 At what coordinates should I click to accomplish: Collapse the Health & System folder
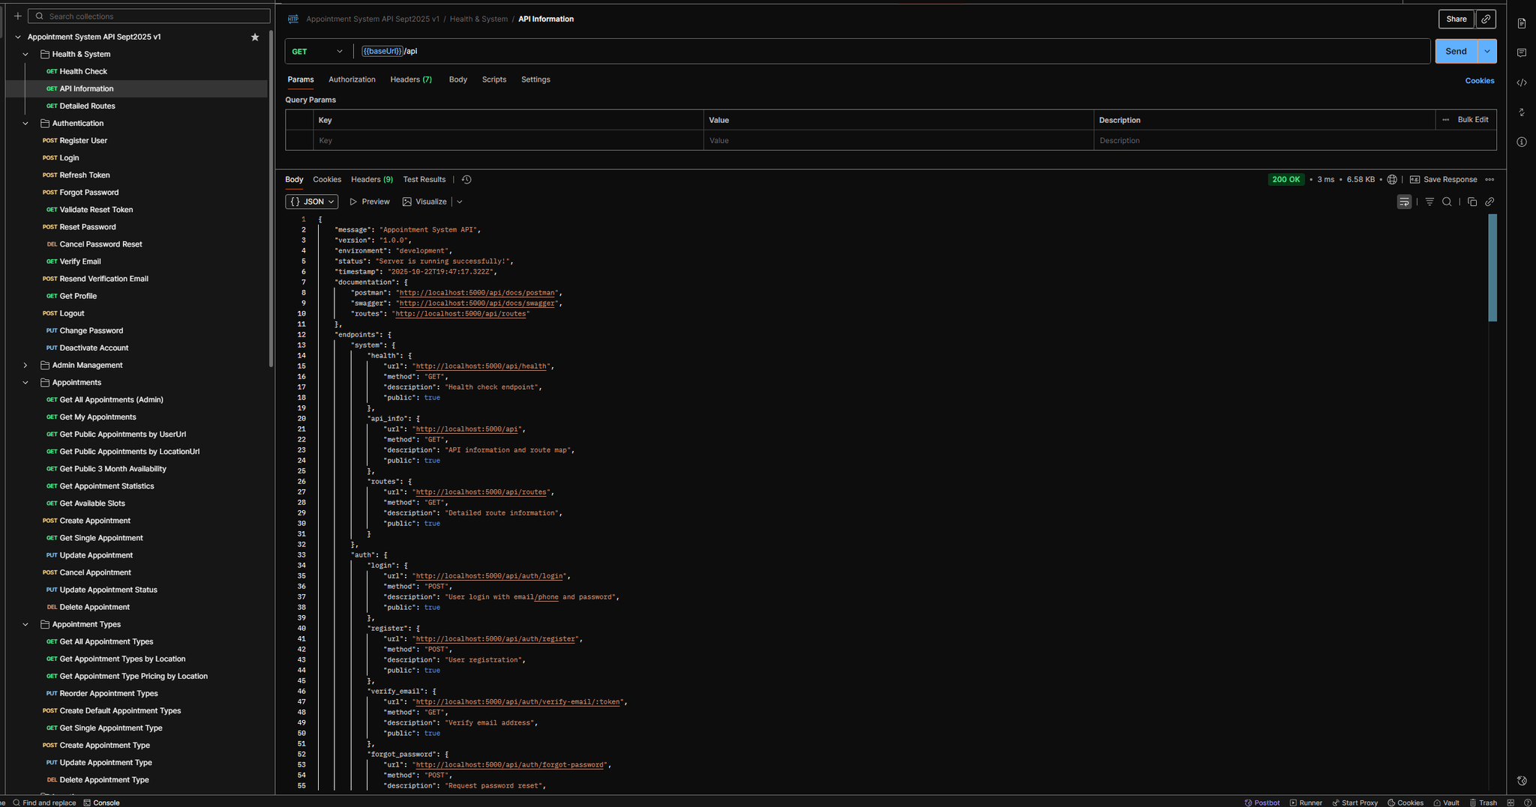pos(25,54)
